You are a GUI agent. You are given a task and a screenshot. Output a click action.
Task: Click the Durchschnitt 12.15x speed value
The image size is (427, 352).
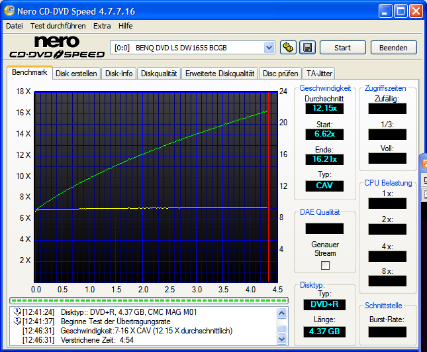click(x=324, y=108)
